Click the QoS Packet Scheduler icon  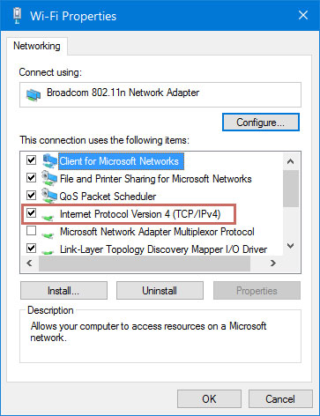coord(49,197)
